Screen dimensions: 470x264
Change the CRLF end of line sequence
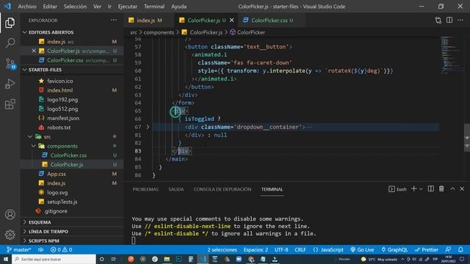click(300, 249)
